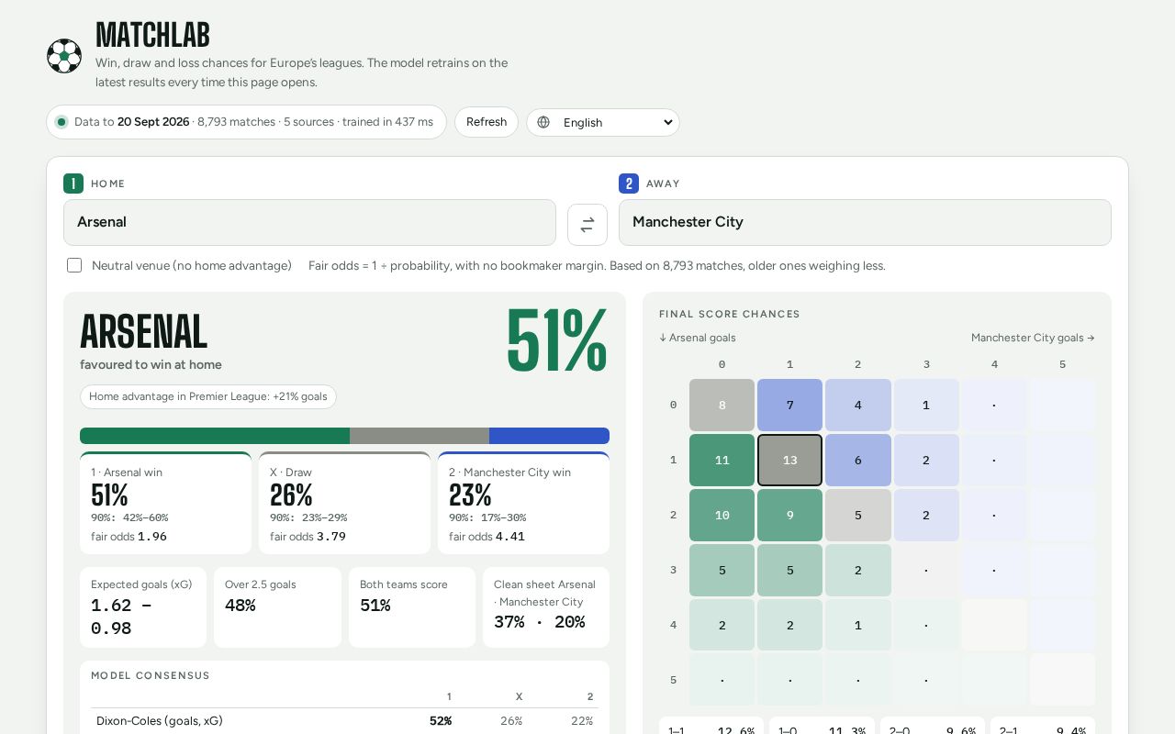
Task: Click the green home badge 1
Action: (x=73, y=183)
